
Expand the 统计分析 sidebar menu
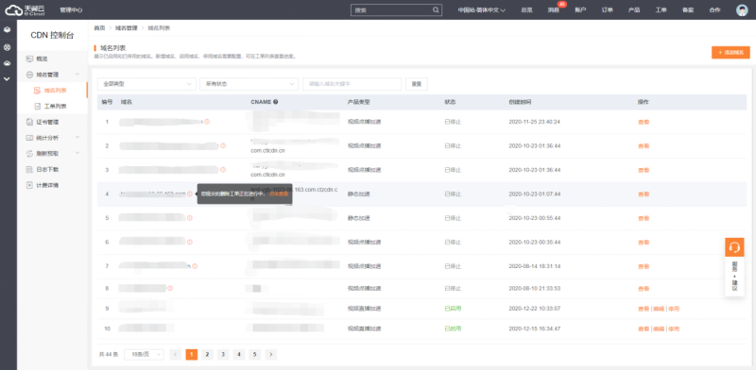[x=53, y=138]
